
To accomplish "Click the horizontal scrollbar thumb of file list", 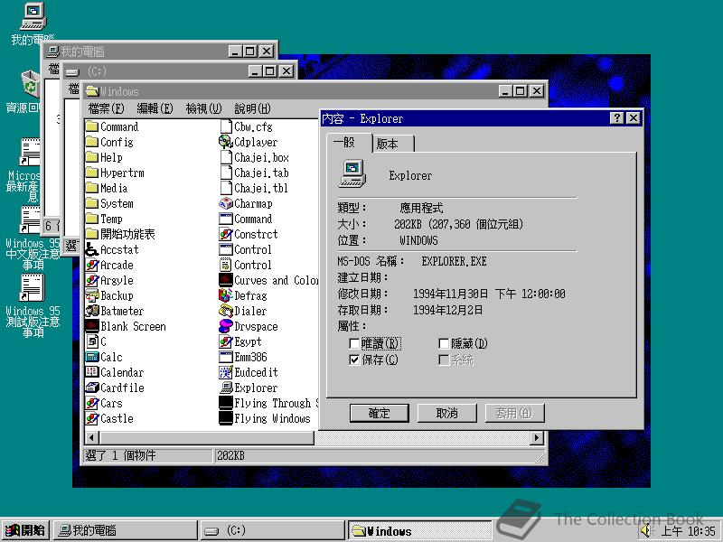I will [206, 437].
